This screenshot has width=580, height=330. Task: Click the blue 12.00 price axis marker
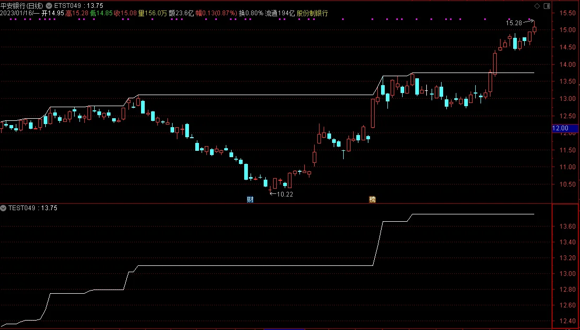pos(564,128)
